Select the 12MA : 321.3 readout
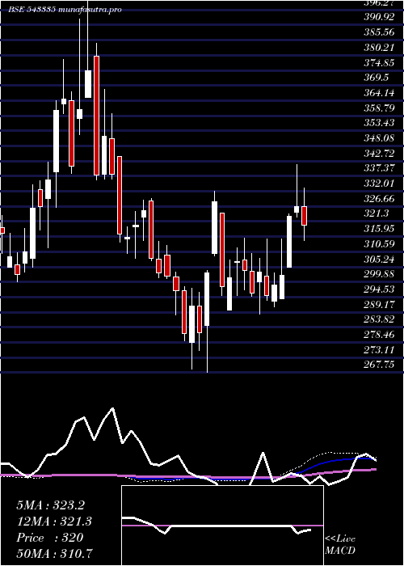Screen dimensions: 404x566 pyautogui.click(x=54, y=522)
